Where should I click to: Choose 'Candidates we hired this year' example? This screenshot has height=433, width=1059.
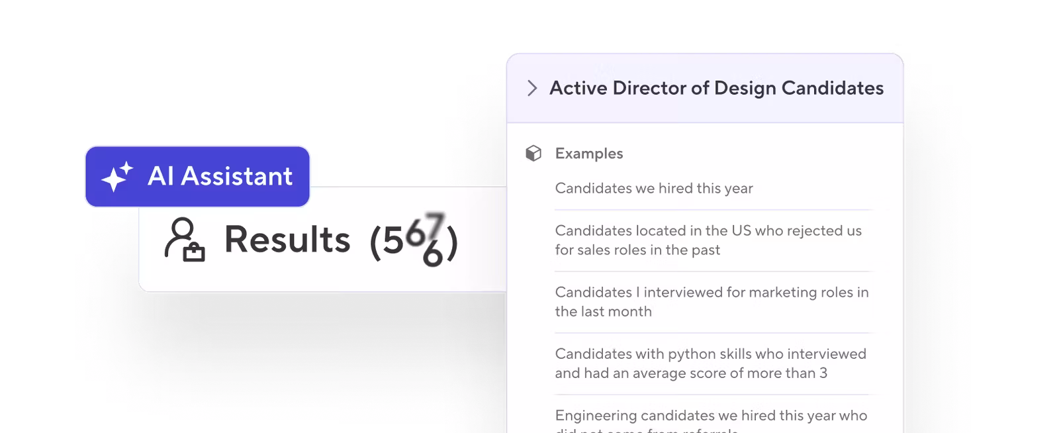tap(654, 189)
